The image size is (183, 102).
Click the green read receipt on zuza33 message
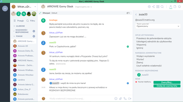coord(128,46)
